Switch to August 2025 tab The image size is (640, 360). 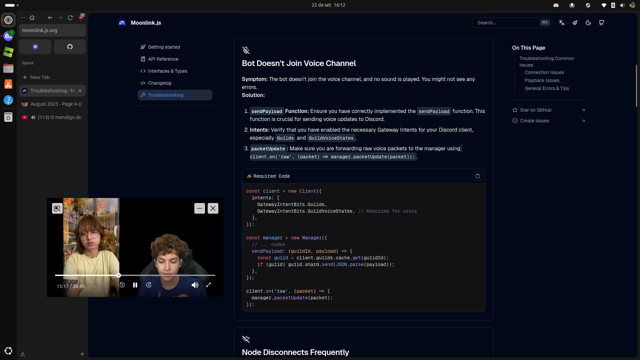click(x=56, y=104)
